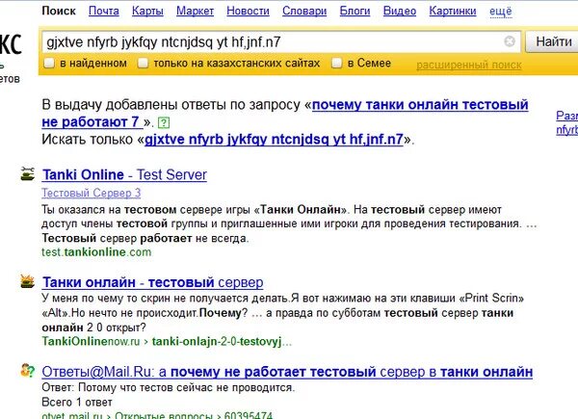Viewport: 578px width, 419px height.
Task: Open tanki-onlajn-2-0-testovyj breadcrumb link
Action: (x=222, y=342)
